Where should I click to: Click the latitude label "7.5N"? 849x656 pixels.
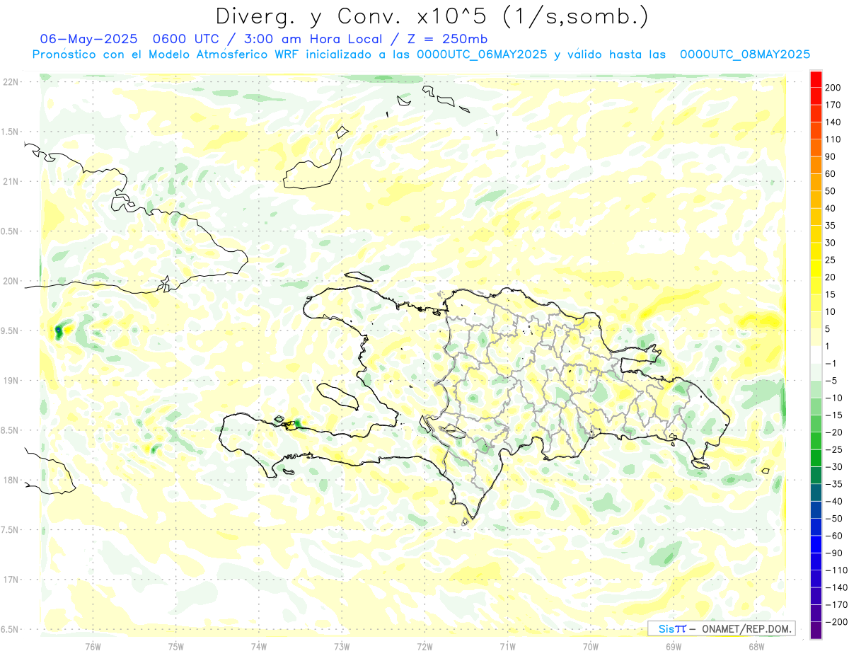(11, 530)
